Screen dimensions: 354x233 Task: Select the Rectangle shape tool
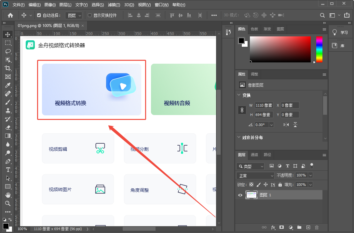(8, 187)
